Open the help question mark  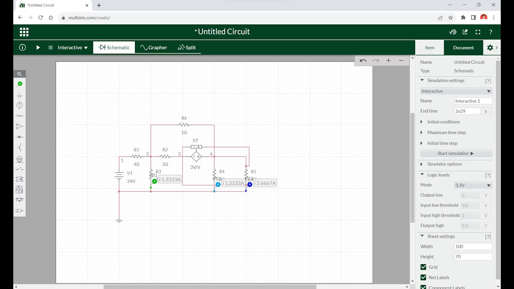point(491,32)
